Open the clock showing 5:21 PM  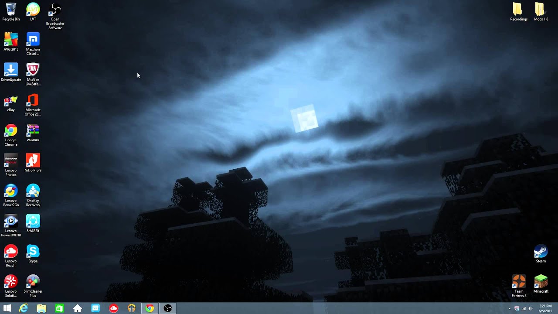click(x=545, y=308)
